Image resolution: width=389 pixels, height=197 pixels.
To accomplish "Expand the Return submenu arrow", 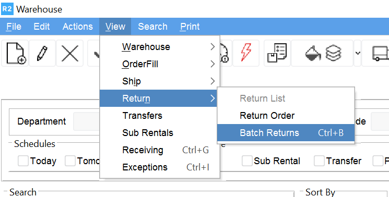I will pos(213,98).
